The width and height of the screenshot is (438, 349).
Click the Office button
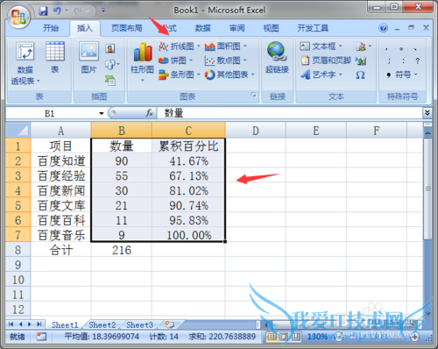18,17
